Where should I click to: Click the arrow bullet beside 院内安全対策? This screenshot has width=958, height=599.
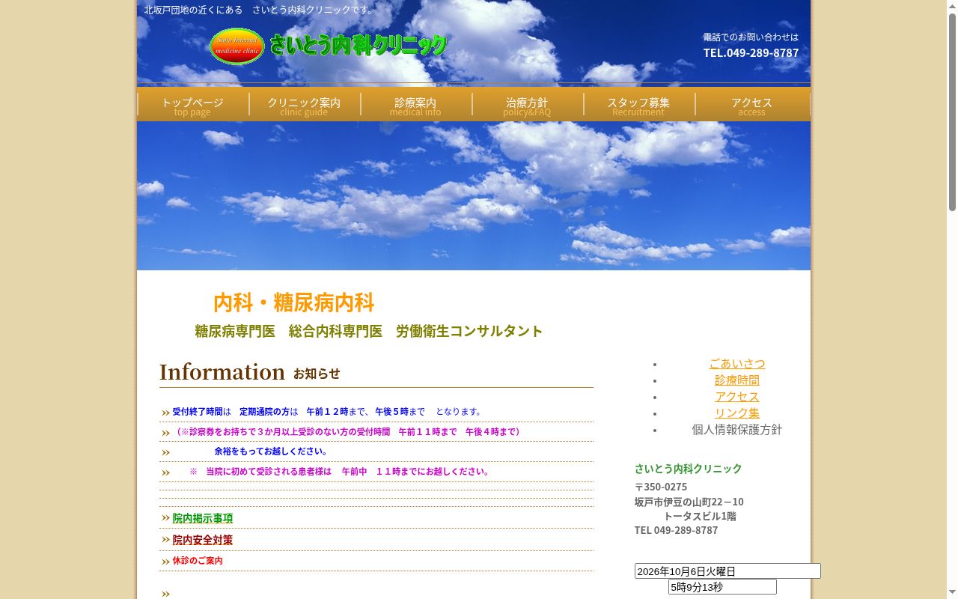[165, 540]
